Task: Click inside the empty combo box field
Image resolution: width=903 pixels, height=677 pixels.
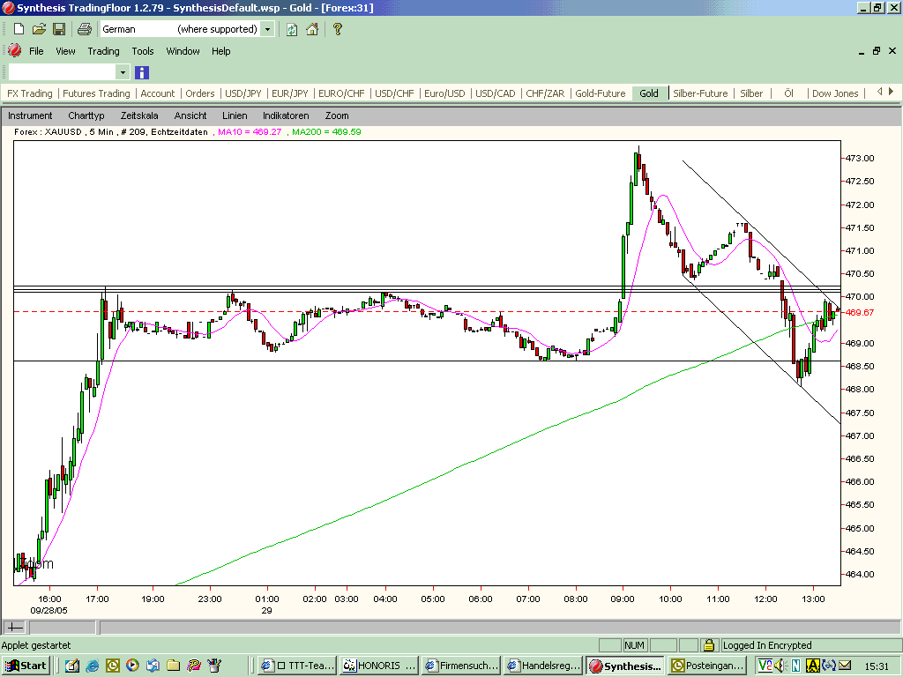Action: tap(63, 72)
